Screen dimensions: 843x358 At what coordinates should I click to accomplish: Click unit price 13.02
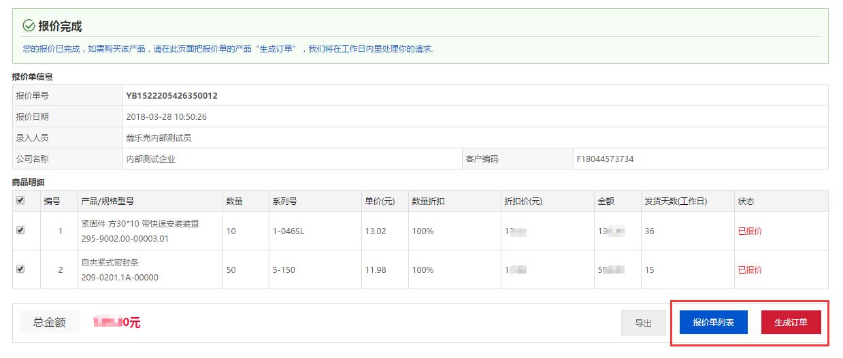click(376, 231)
